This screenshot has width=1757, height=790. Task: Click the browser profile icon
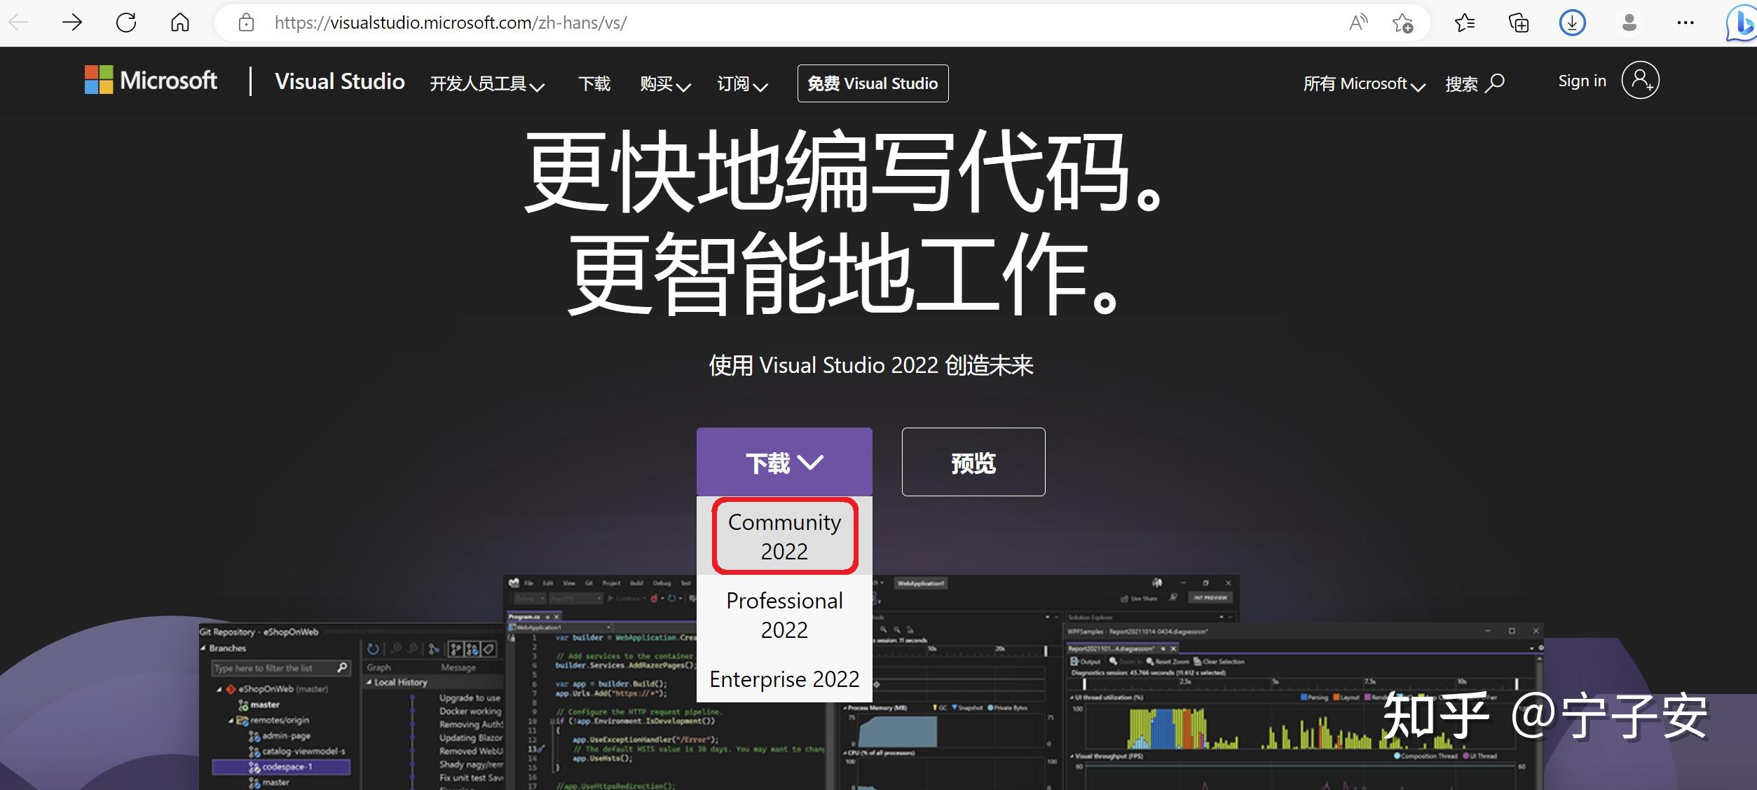click(x=1629, y=22)
